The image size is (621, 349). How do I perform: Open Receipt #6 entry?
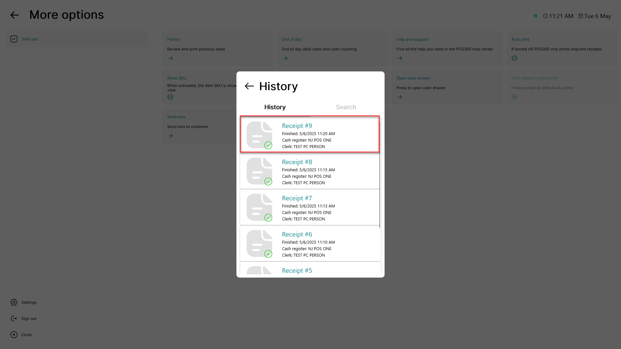pos(310,243)
